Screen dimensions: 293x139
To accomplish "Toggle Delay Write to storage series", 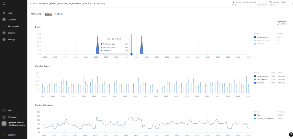I will pyautogui.click(x=255, y=37).
